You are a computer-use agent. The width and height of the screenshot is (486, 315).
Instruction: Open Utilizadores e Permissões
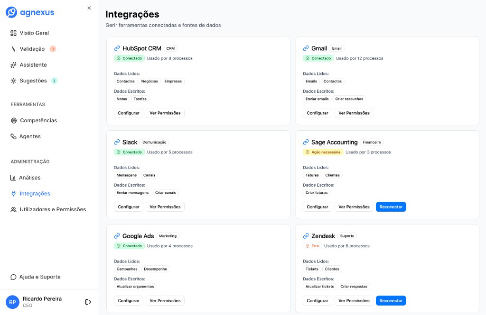[53, 209]
